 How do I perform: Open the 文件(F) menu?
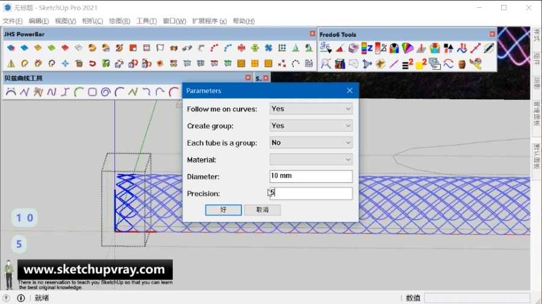point(13,21)
